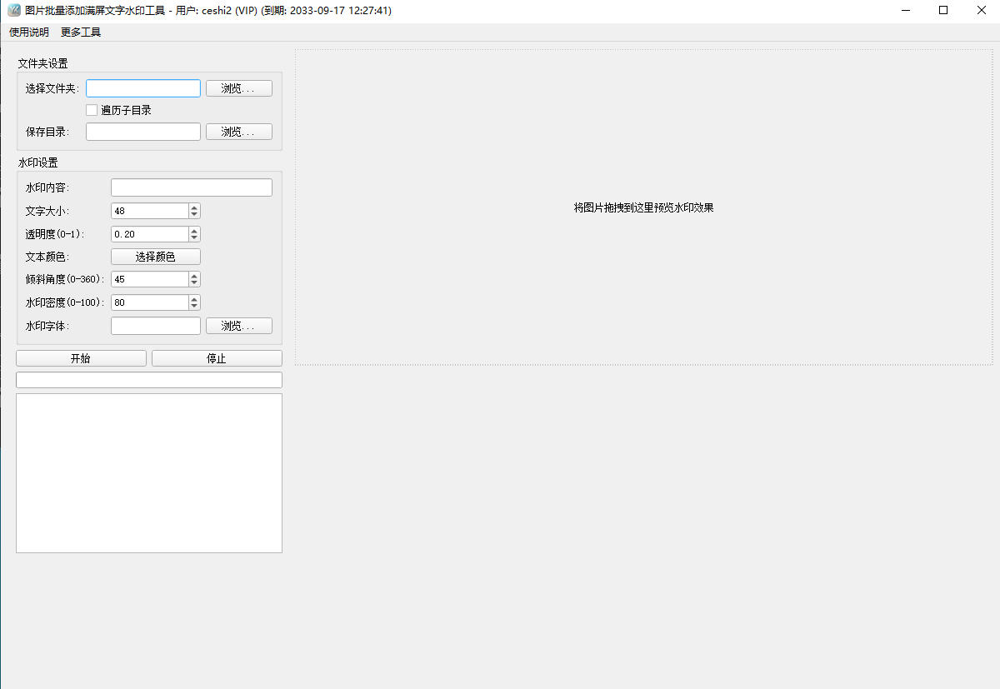Click the image preview drop area
1000x689 pixels.
tap(643, 207)
